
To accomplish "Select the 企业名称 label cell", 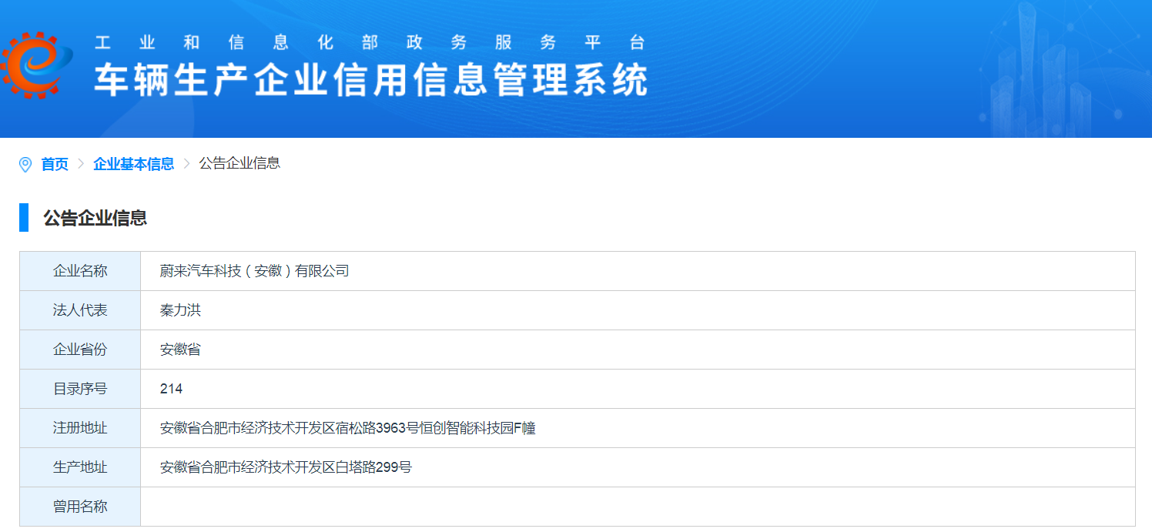I will point(80,271).
